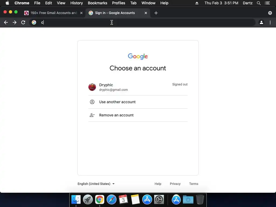Open the History menu
The height and width of the screenshot is (207, 276).
point(77,3)
